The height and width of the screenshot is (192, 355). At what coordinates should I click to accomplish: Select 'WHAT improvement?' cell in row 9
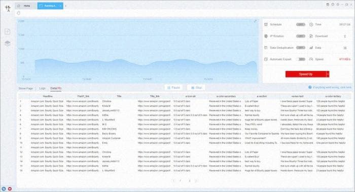(255, 138)
